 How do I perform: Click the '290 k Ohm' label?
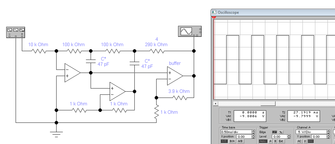coord(157,45)
